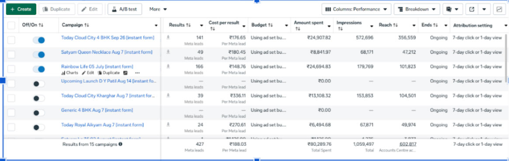Open the Budget column header dropdown arrow
This screenshot has width=509, height=161.
(286, 25)
